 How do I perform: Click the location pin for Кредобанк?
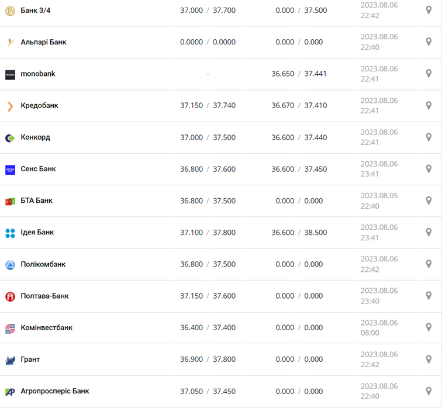coord(429,105)
